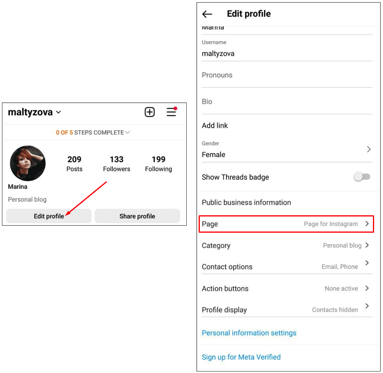Expand the 0 of 5 steps complete section

tap(93, 132)
